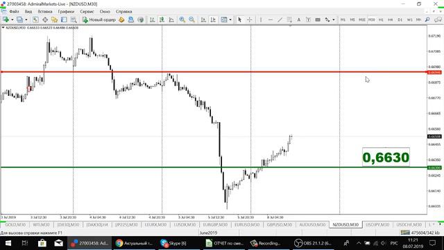
Task: Open the chat bubbles icon in toolbar
Action: 438,19
